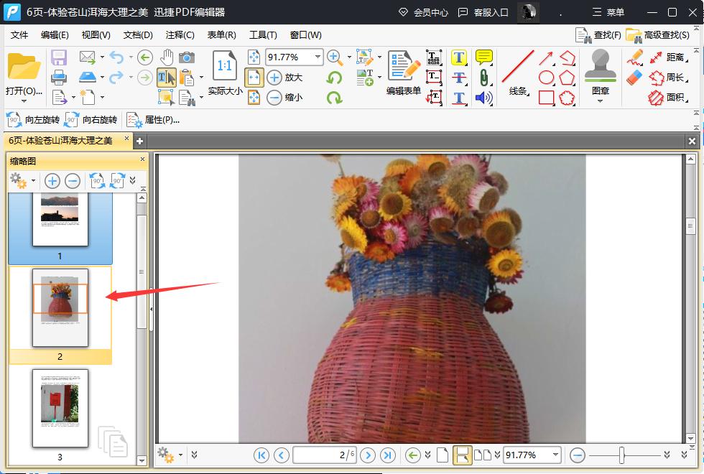Click the snapshot camera tool icon
The image size is (704, 474).
coord(187,57)
